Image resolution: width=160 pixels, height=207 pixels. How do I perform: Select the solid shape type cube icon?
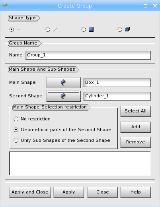tap(127, 29)
